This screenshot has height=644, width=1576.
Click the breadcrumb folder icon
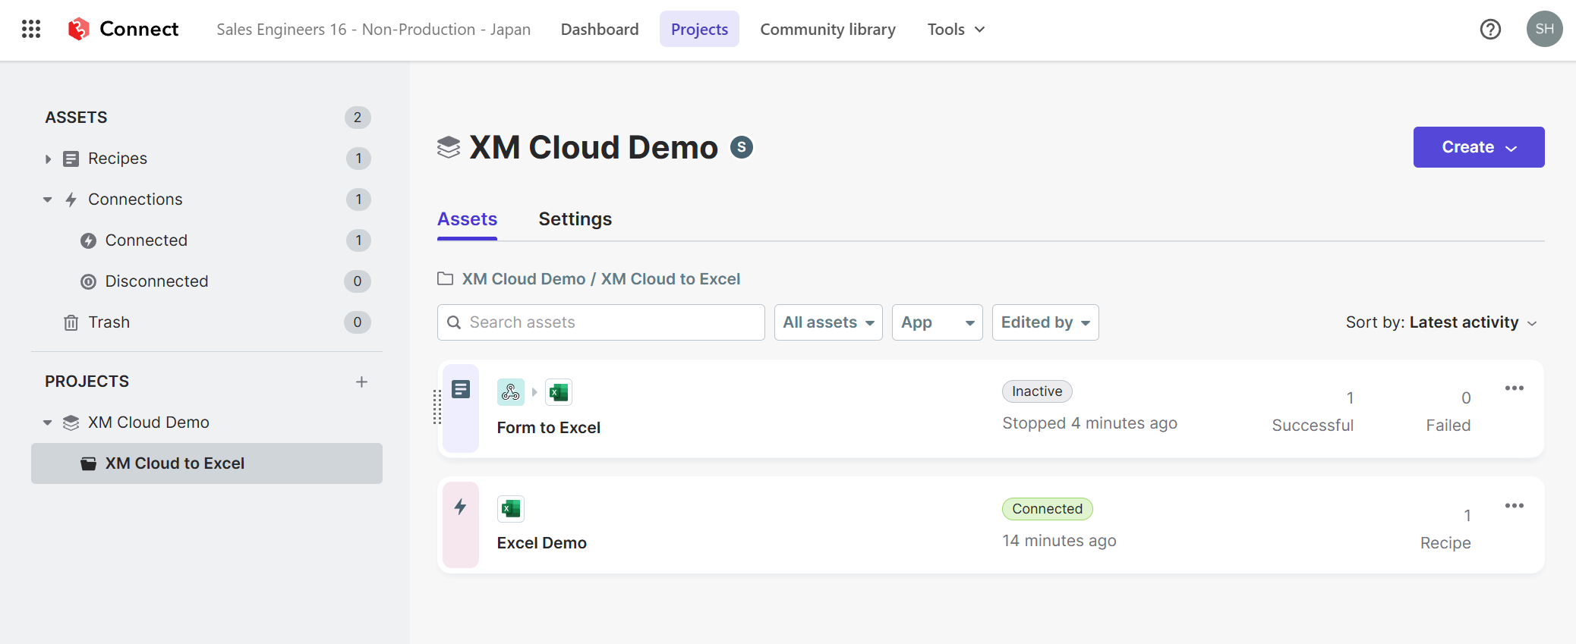(x=446, y=278)
